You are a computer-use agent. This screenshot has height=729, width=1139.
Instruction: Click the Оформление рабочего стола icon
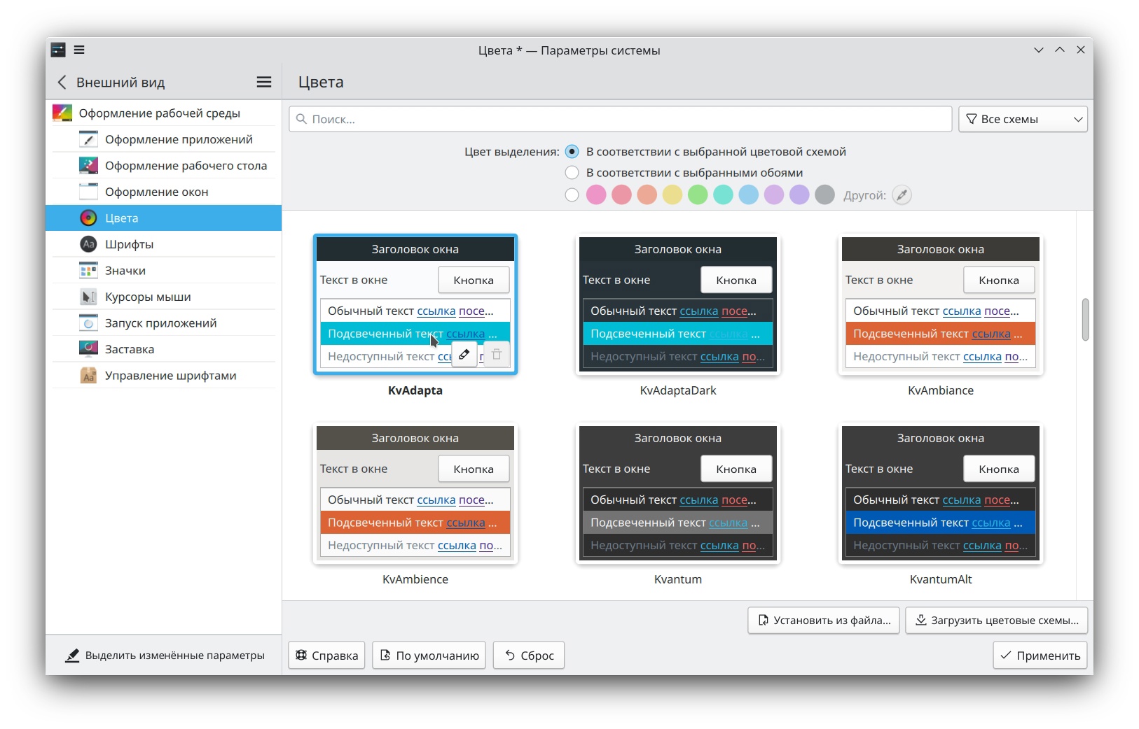(x=88, y=165)
